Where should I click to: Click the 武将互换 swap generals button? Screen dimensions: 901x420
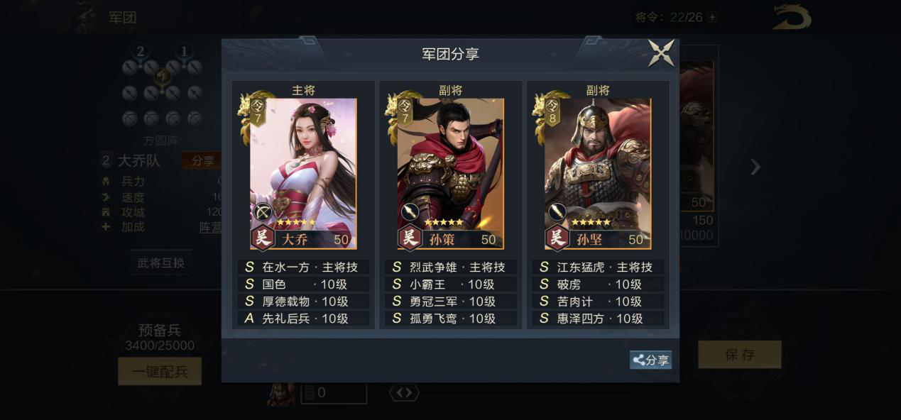pyautogui.click(x=160, y=262)
